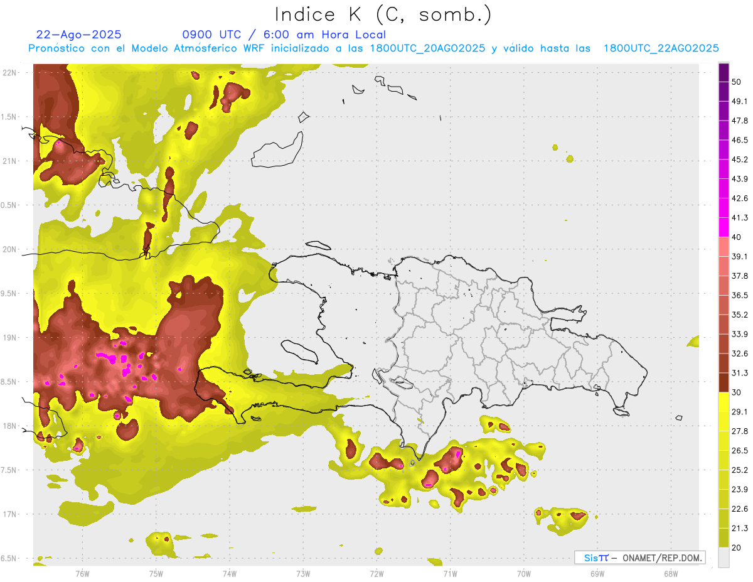Click the color scale value 32.6
This screenshot has height=582, width=753.
[x=739, y=353]
